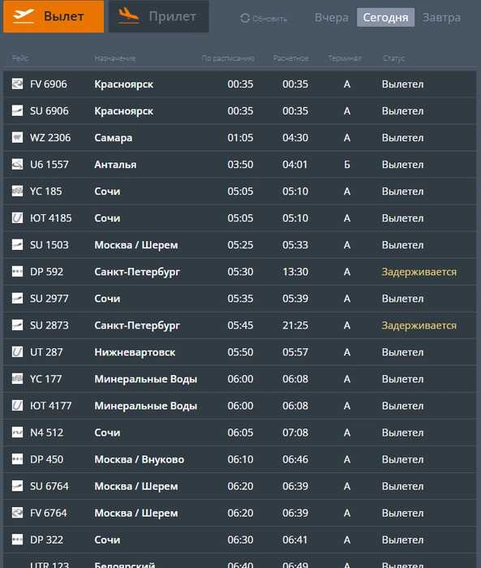Click estimated time 13:30 for DP 592

[x=295, y=272]
